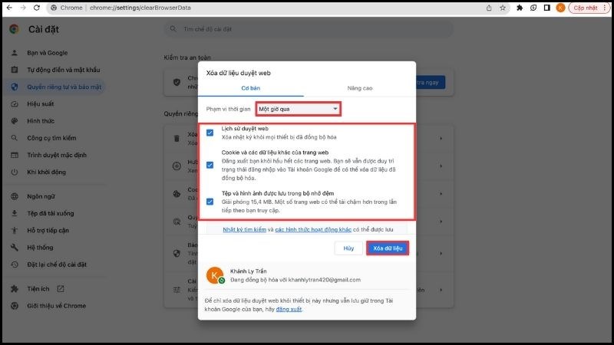Reload the page with the refresh icon
Screen dimensions: 614x345
pyautogui.click(x=36, y=8)
